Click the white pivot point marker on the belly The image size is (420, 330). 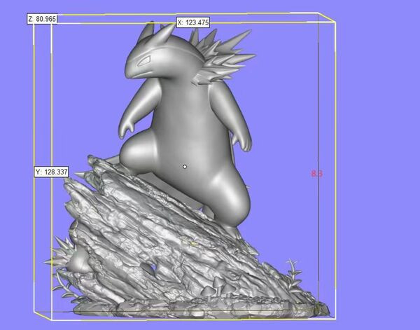185,167
